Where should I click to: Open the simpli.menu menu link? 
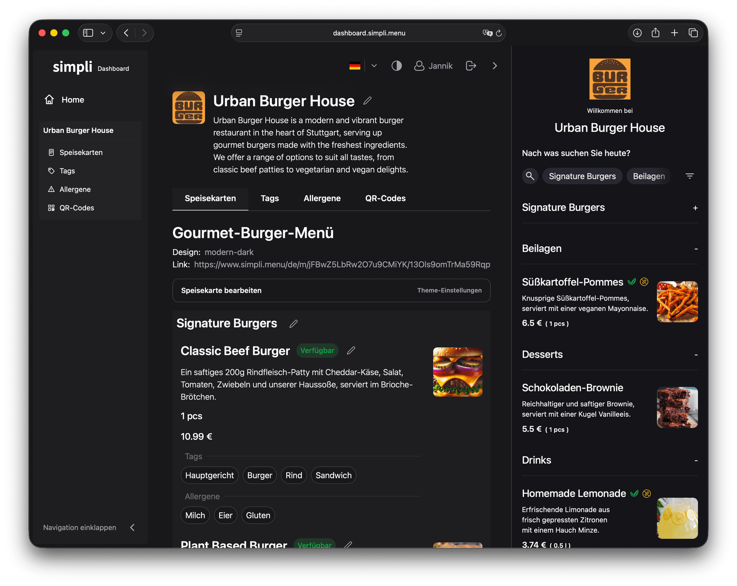[x=342, y=264]
